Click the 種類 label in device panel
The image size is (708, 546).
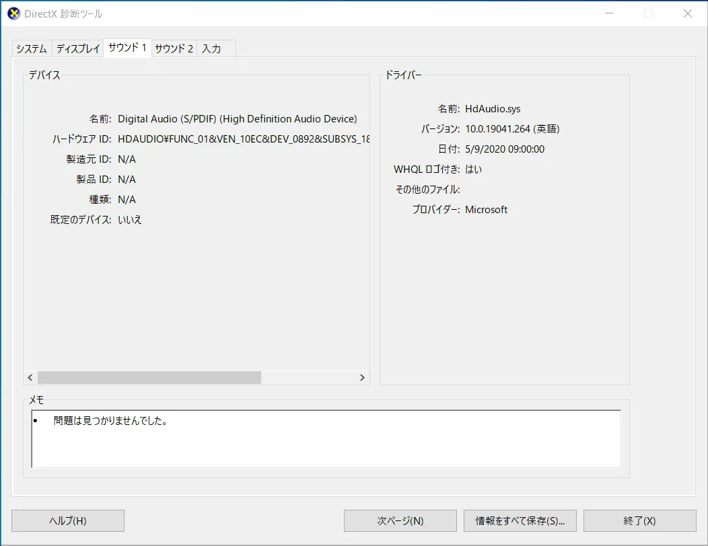(100, 200)
